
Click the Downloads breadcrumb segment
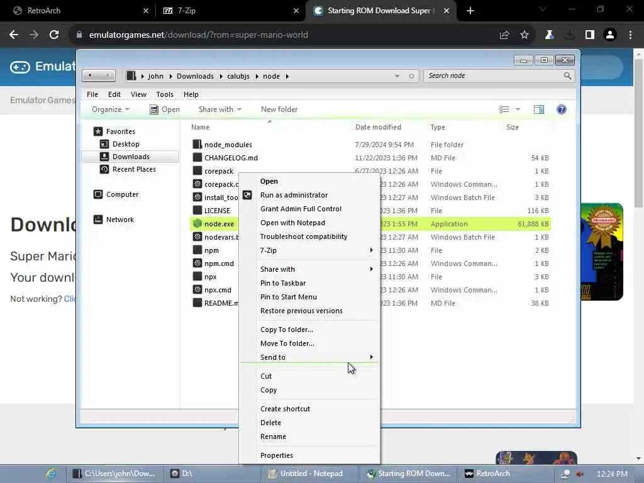pyautogui.click(x=195, y=76)
